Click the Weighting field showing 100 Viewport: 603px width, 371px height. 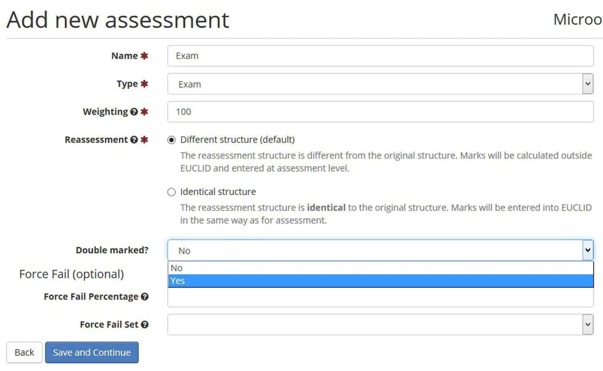380,112
